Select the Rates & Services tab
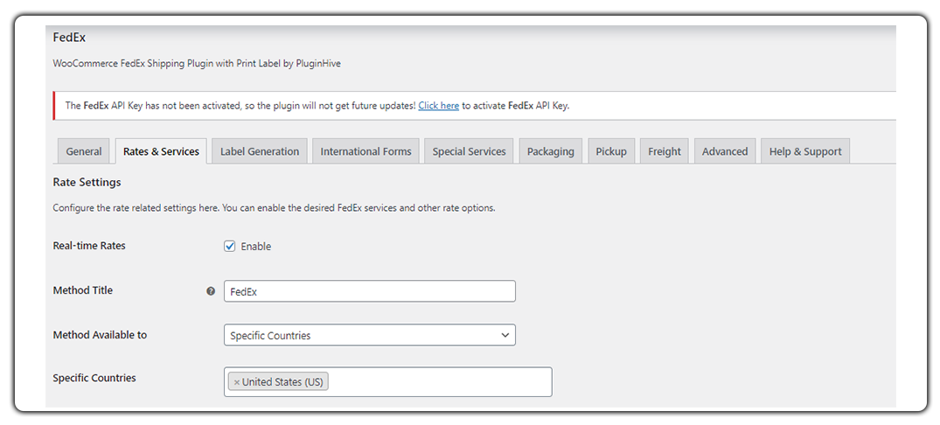The width and height of the screenshot is (940, 425). pyautogui.click(x=161, y=151)
